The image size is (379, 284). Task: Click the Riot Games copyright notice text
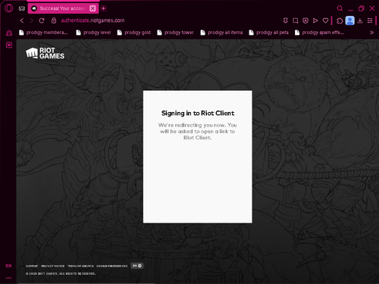coord(61,273)
